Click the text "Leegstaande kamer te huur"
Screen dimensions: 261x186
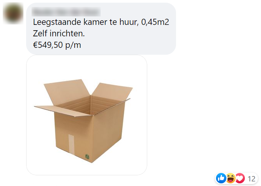coord(86,22)
